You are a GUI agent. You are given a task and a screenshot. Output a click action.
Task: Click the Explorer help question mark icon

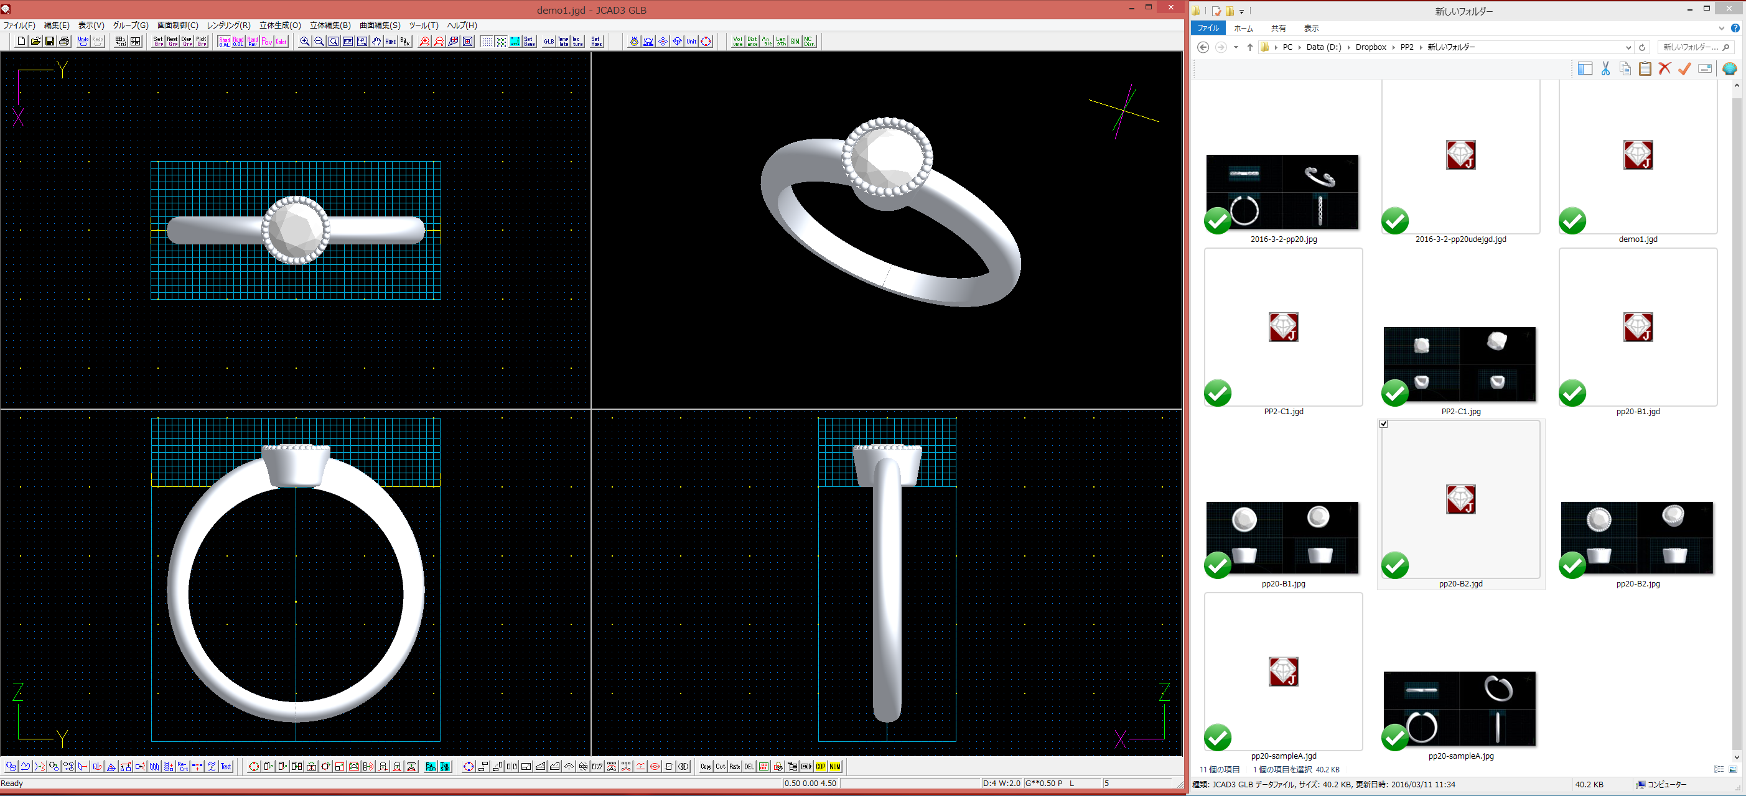pos(1735,29)
